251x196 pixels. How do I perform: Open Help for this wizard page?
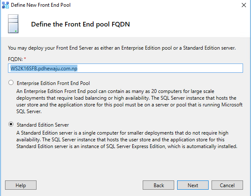21,185
